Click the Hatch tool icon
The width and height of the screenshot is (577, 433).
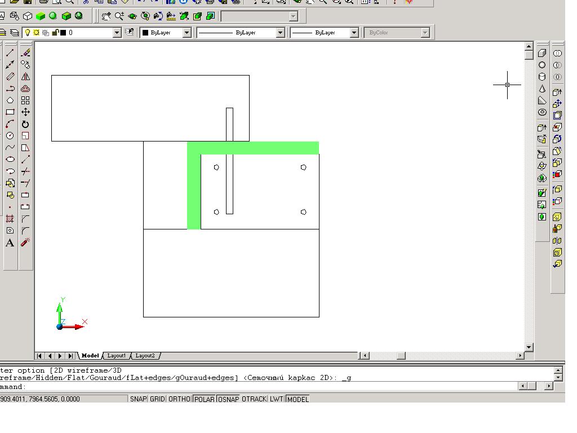tap(10, 219)
